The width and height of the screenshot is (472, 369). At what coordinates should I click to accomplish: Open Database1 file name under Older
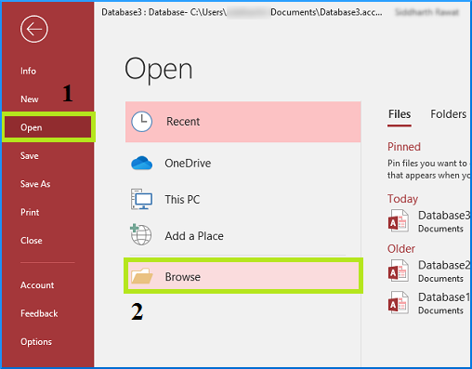pyautogui.click(x=444, y=297)
